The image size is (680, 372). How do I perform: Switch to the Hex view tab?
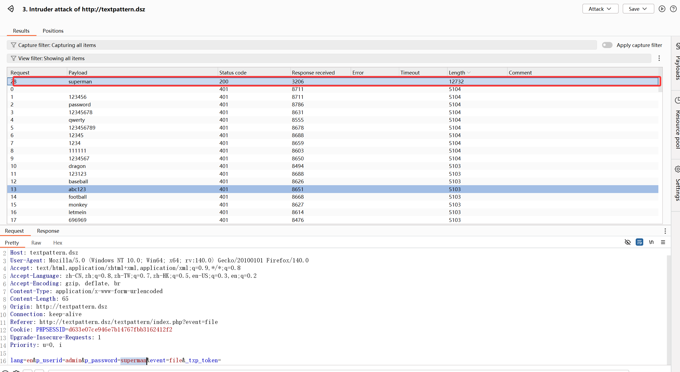58,243
